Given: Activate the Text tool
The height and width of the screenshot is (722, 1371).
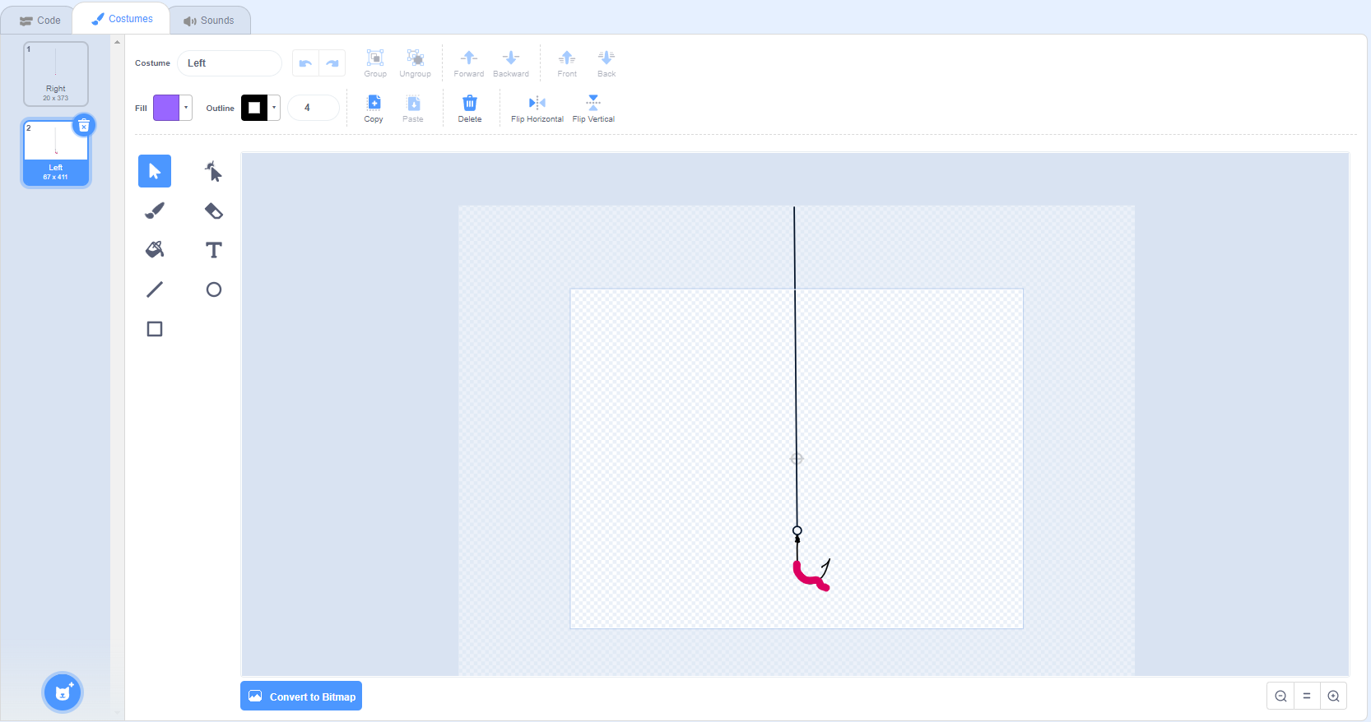Looking at the screenshot, I should tap(214, 250).
